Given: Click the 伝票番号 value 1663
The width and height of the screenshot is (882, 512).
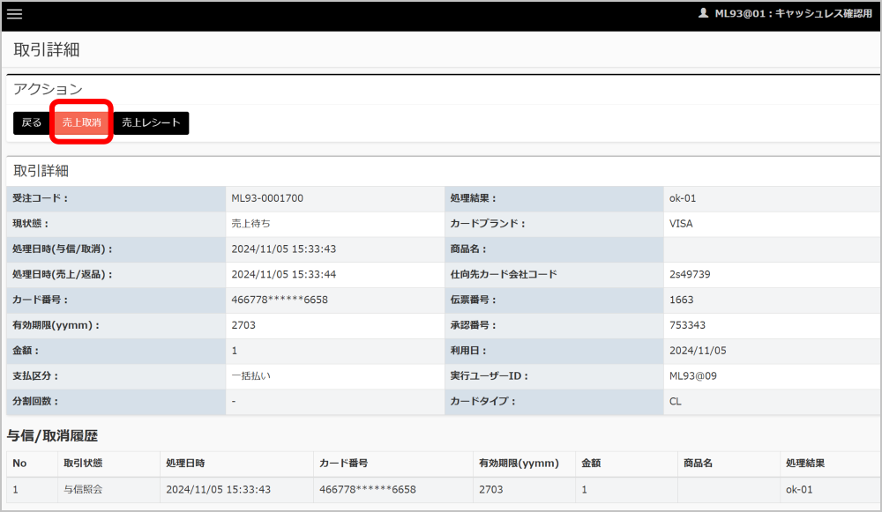Looking at the screenshot, I should coord(682,300).
